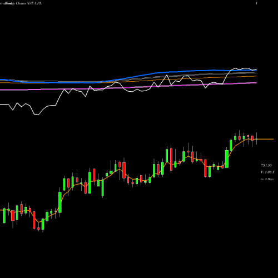Viewport: 278px width, 278px height.
Task: Click the "in 5 Days" label
Action: [267, 179]
